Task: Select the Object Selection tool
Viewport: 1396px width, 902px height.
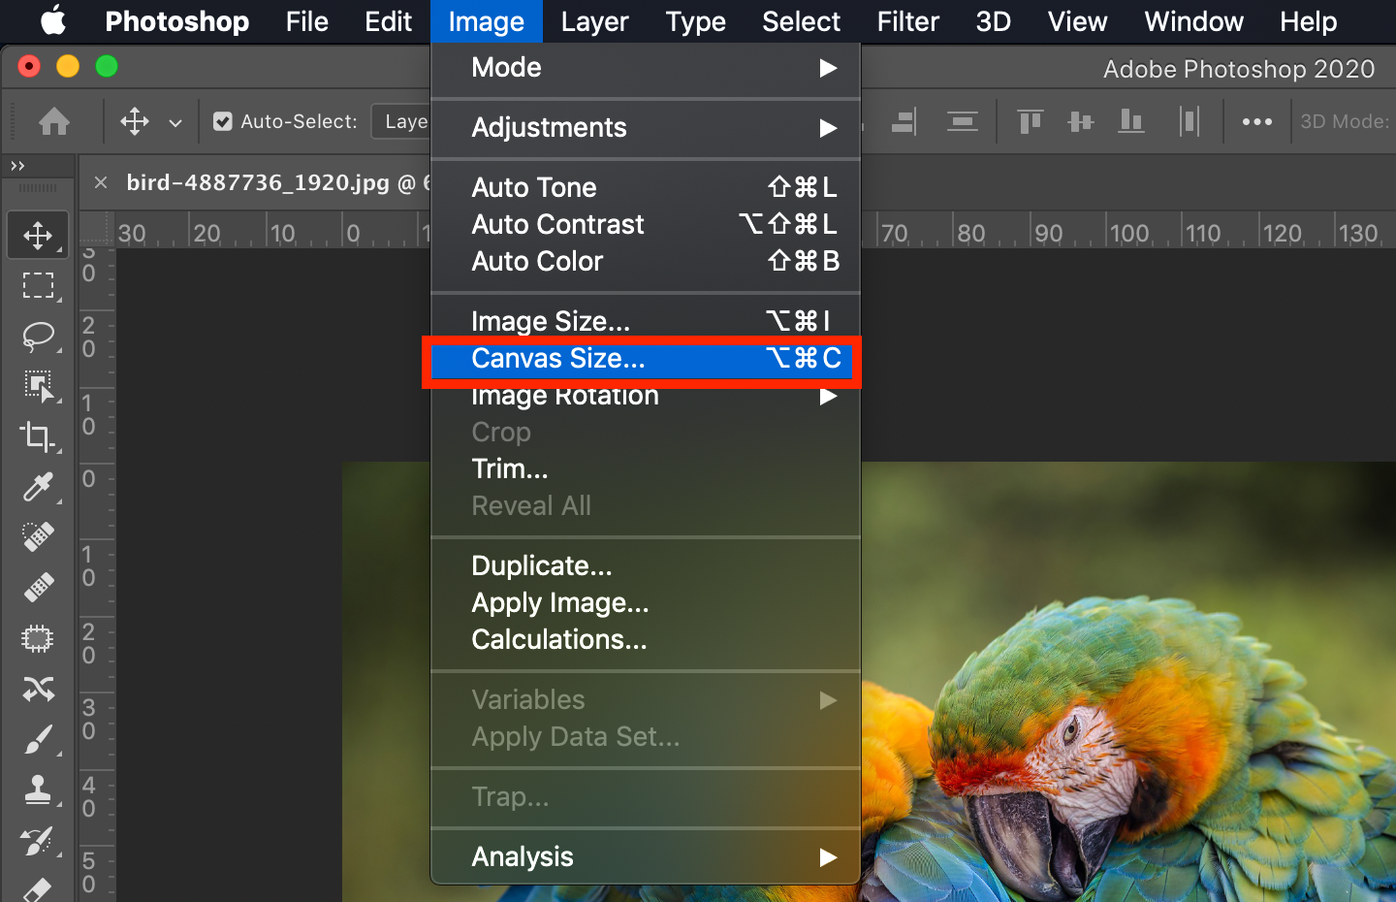Action: (x=38, y=386)
